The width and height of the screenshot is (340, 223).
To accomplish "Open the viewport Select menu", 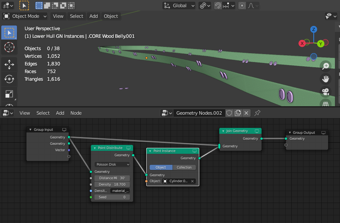I will click(77, 16).
